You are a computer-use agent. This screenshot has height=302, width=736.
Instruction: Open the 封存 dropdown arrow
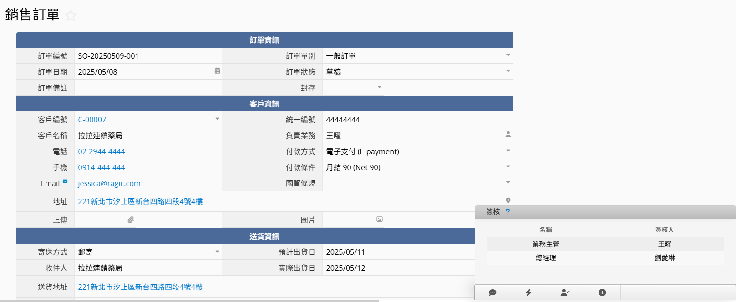380,87
